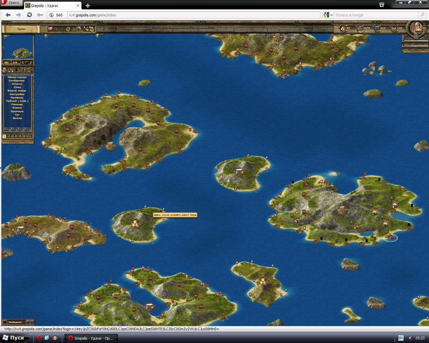429x343 pixels.
Task: Open Рейтинг ( 2146.) menu entry
Action: (17, 101)
